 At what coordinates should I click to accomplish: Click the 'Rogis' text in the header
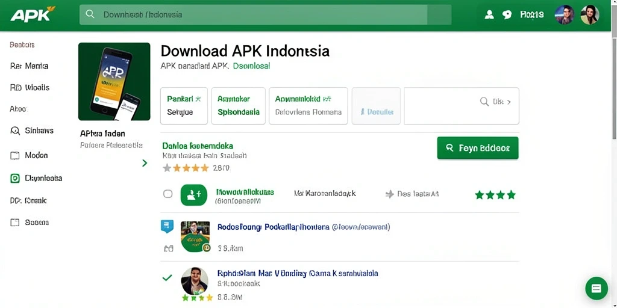click(x=532, y=14)
